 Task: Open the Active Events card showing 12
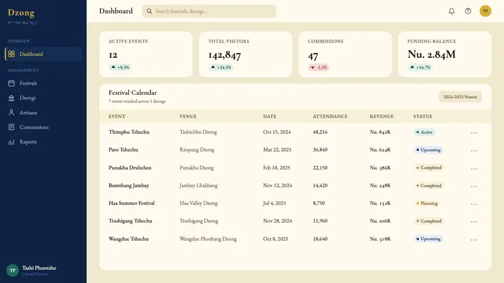pyautogui.click(x=146, y=54)
